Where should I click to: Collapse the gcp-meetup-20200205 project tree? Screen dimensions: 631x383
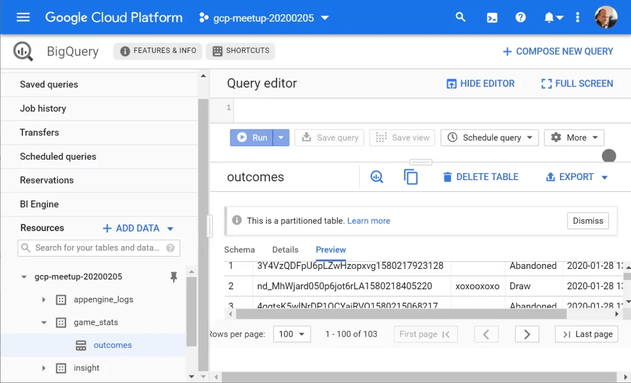pyautogui.click(x=24, y=277)
